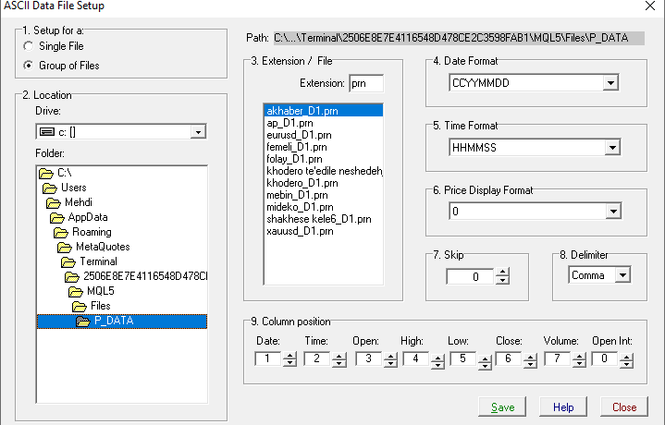Select the C:\ folder
The image size is (665, 425).
point(55,173)
